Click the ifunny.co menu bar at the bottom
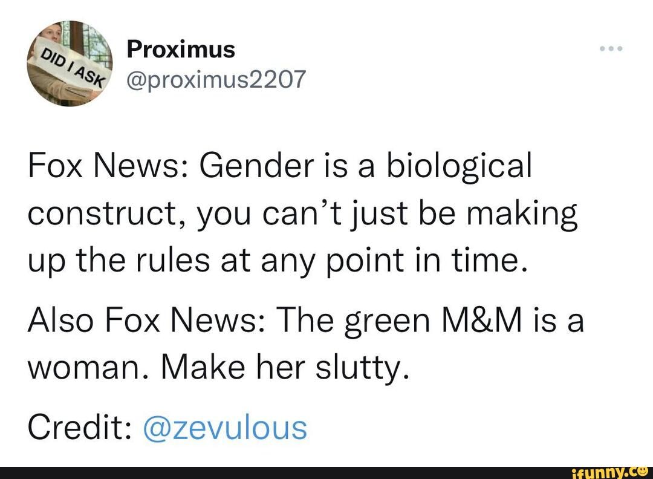Screen dimensions: 653x479 pos(326,472)
